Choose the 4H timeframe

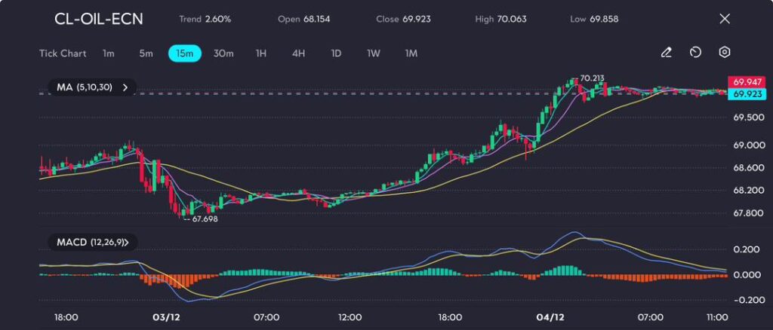[298, 53]
